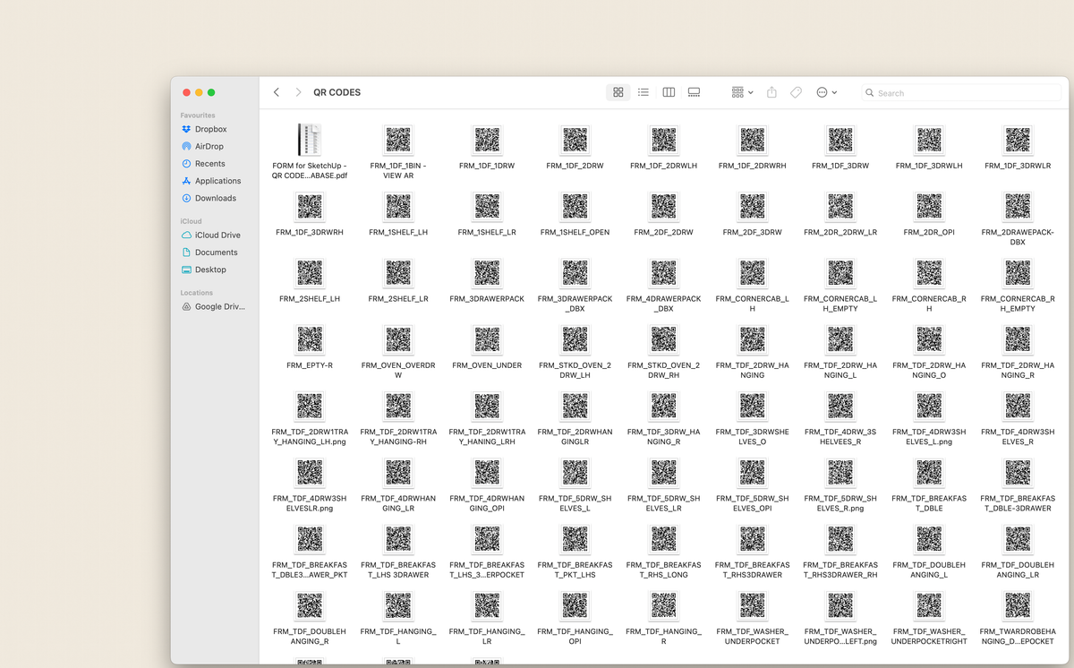The image size is (1074, 668).
Task: Switch to column view
Action: tap(668, 92)
